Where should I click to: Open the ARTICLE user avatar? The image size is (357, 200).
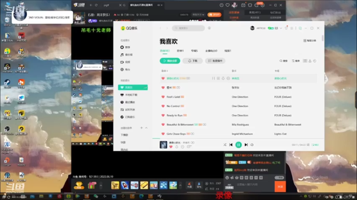pos(252,28)
